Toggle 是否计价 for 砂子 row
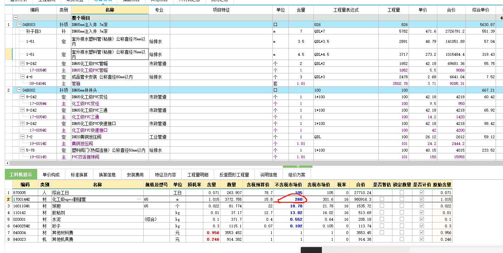Image resolution: width=503 pixels, height=253 pixels. point(422,226)
